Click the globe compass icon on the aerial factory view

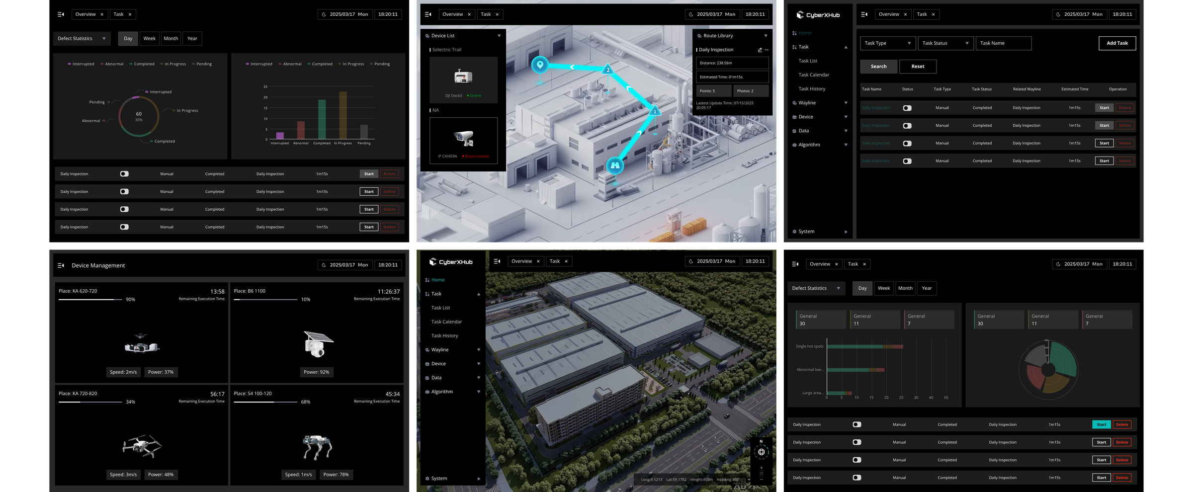(x=761, y=452)
